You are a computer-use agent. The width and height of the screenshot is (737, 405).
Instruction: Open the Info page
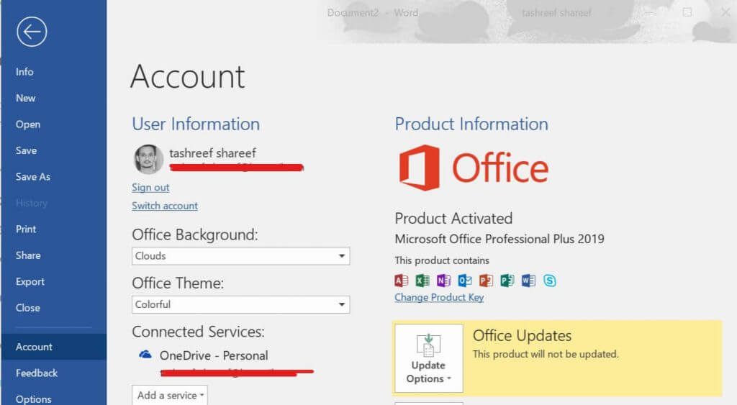tap(24, 72)
